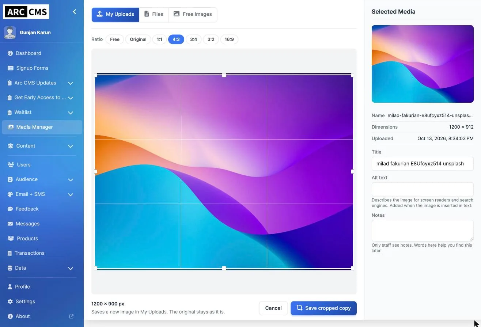Click the Save cropped copy button

(323, 308)
